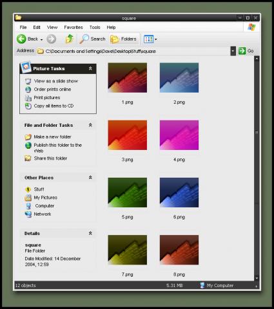274x309 pixels.
Task: Toggle the Folders pane button
Action: tap(124, 39)
